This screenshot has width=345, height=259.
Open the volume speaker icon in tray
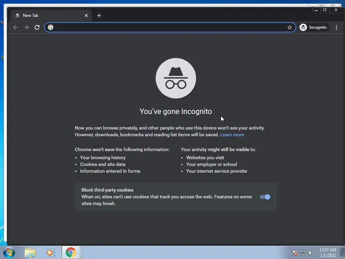311,253
